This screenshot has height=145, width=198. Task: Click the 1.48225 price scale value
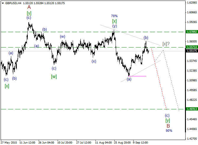click(x=192, y=100)
